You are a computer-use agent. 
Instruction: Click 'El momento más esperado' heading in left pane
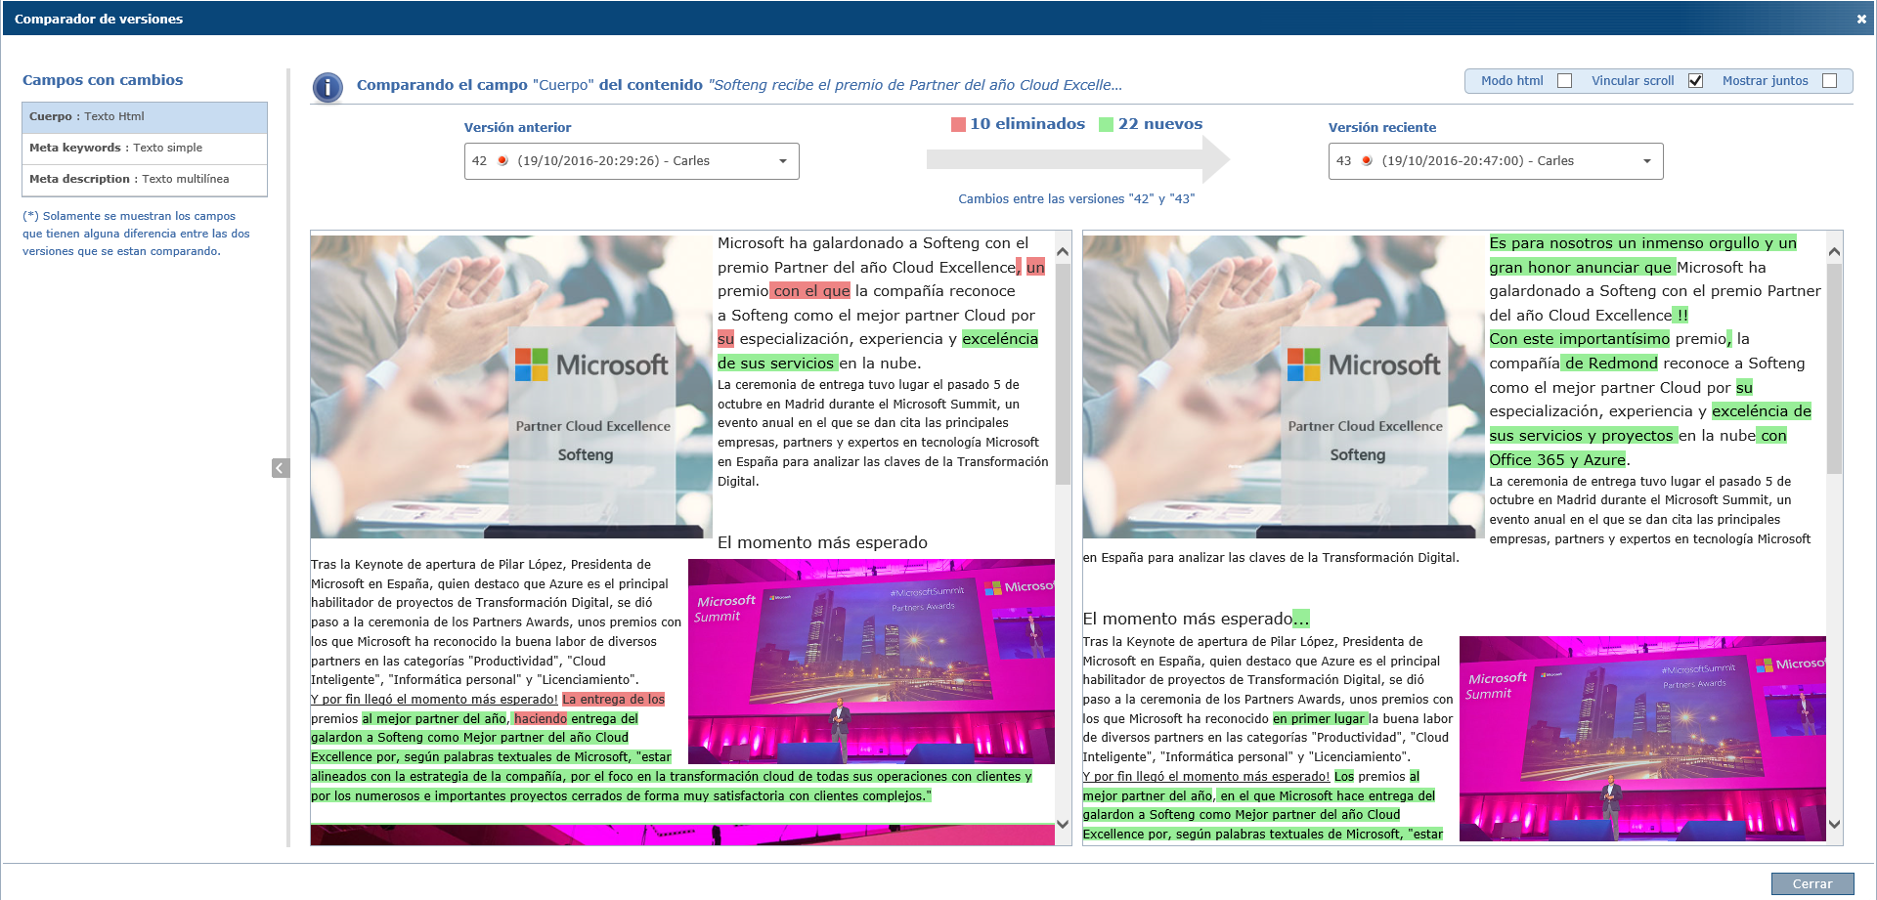[x=822, y=543]
